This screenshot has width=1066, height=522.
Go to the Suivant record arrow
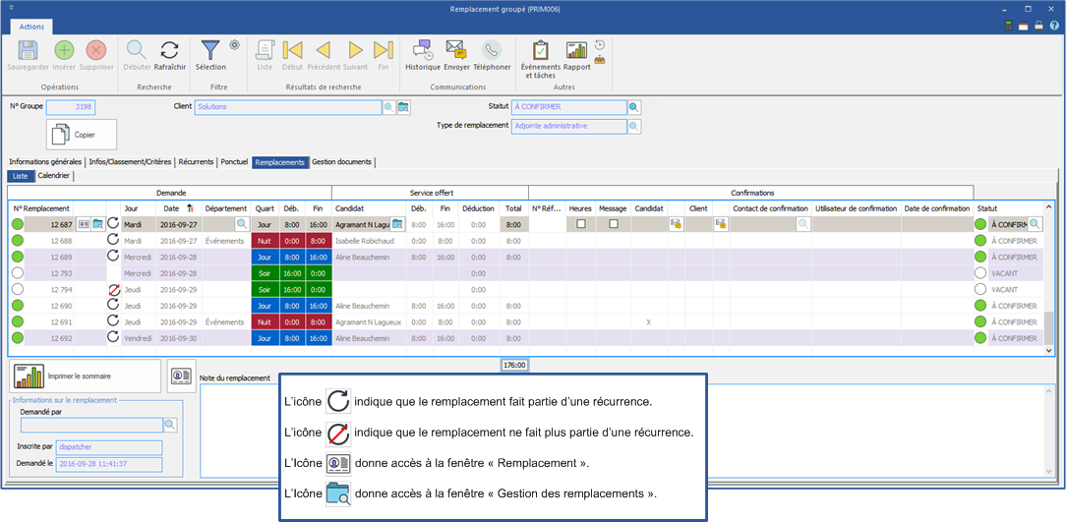pos(355,51)
